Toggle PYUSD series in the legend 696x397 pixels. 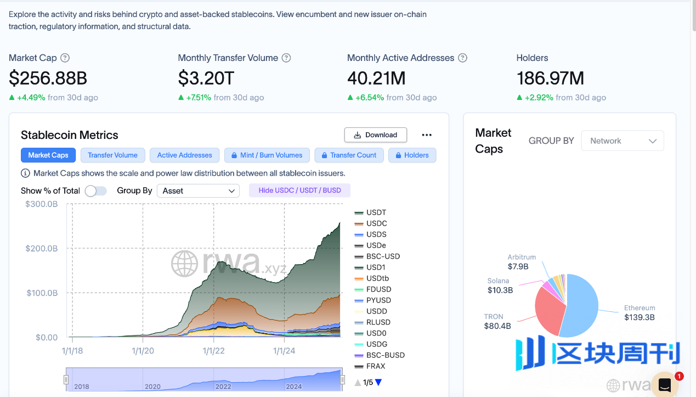373,300
